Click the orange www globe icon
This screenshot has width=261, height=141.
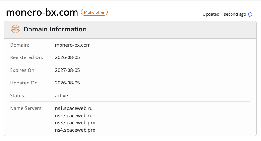click(x=15, y=29)
